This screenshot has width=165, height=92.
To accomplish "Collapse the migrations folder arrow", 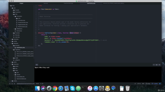I will pyautogui.click(x=12, y=50).
